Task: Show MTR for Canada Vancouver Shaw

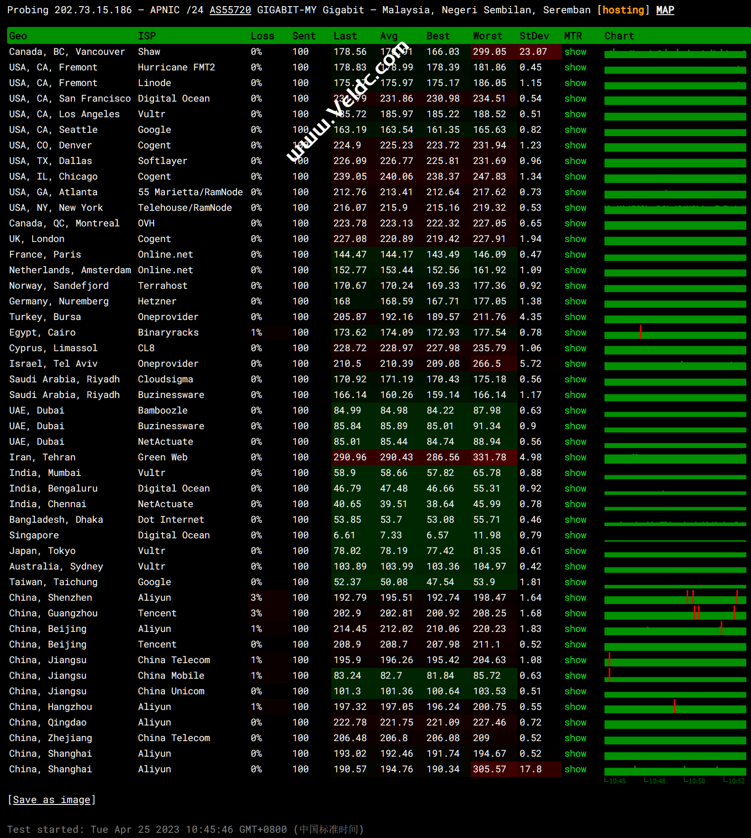Action: pyautogui.click(x=575, y=52)
